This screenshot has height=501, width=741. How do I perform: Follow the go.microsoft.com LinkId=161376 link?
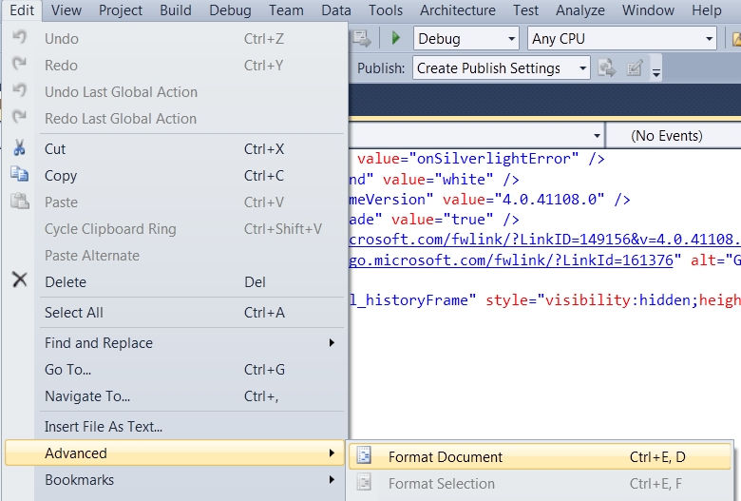pos(511,260)
